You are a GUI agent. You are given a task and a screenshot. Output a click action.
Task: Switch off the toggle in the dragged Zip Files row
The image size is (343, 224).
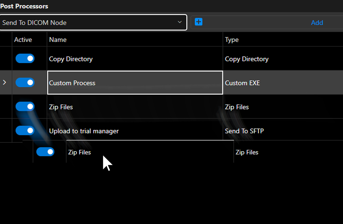pyautogui.click(x=45, y=152)
